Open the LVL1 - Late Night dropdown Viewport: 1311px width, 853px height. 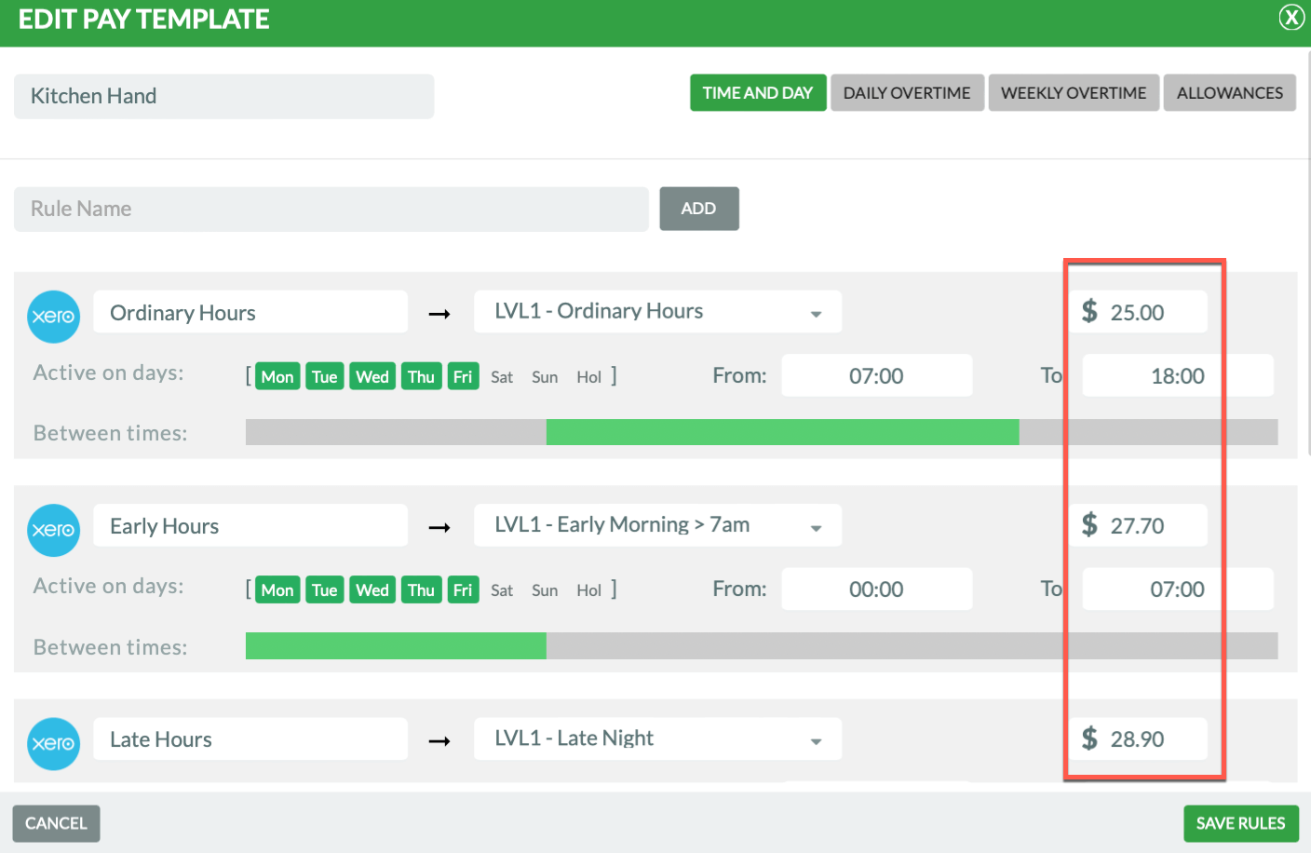click(x=657, y=738)
